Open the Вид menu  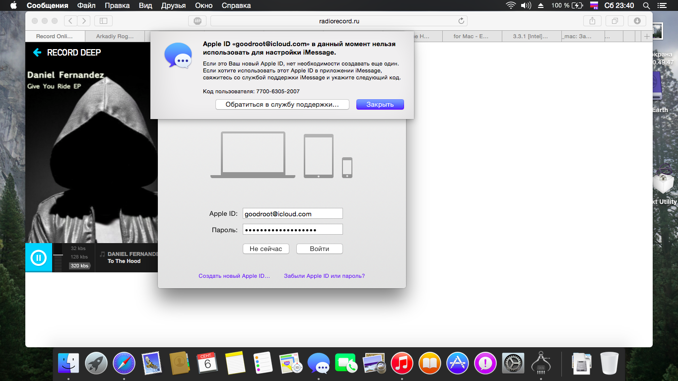[145, 5]
